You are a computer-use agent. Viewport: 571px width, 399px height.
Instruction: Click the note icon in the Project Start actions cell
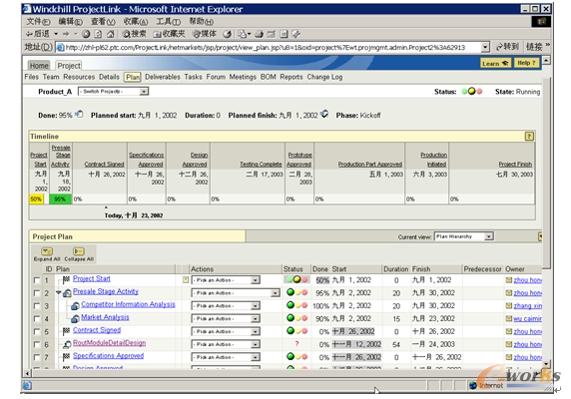point(186,279)
